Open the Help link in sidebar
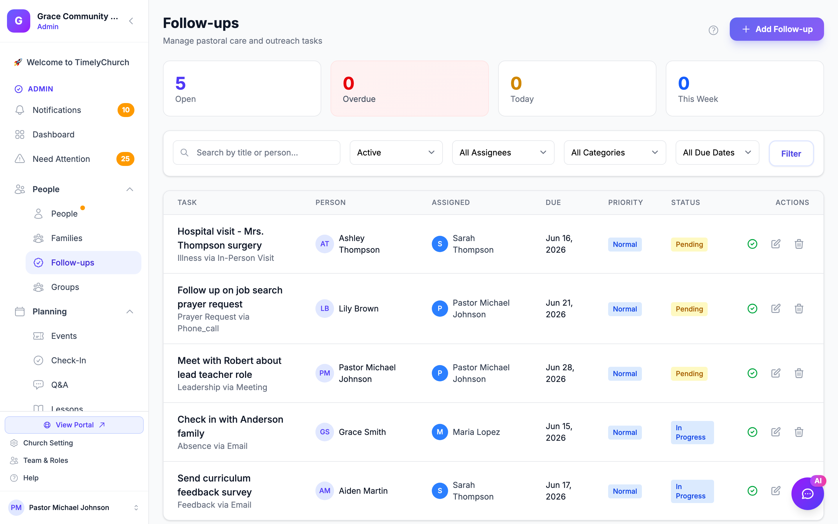 [31, 478]
